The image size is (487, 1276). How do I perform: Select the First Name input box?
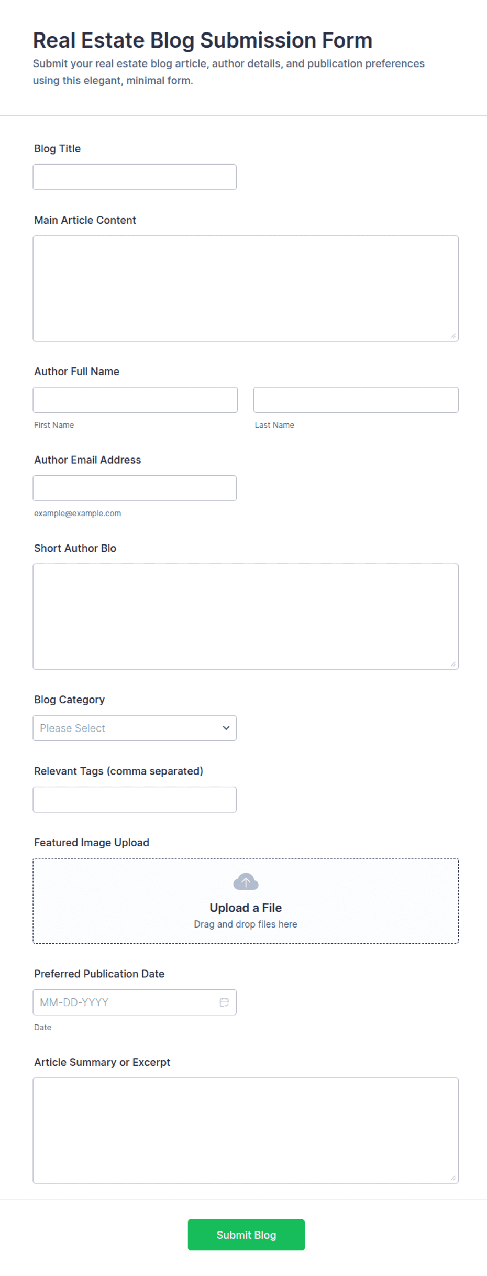135,400
